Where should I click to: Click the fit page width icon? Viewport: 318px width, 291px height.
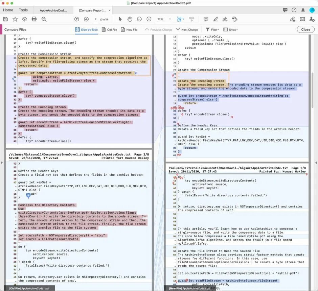click(x=179, y=19)
